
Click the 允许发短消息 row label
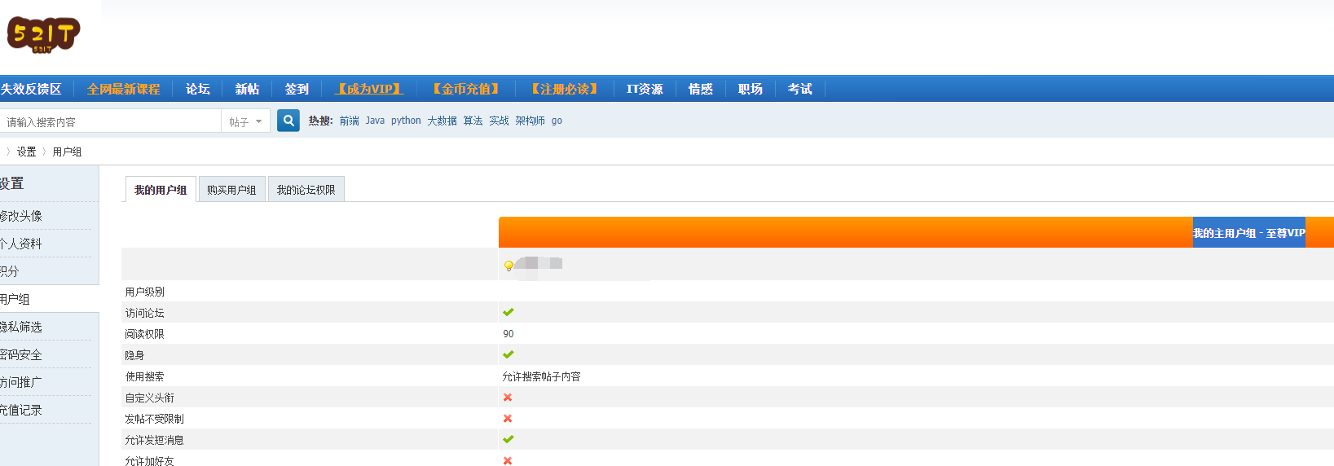pos(154,440)
